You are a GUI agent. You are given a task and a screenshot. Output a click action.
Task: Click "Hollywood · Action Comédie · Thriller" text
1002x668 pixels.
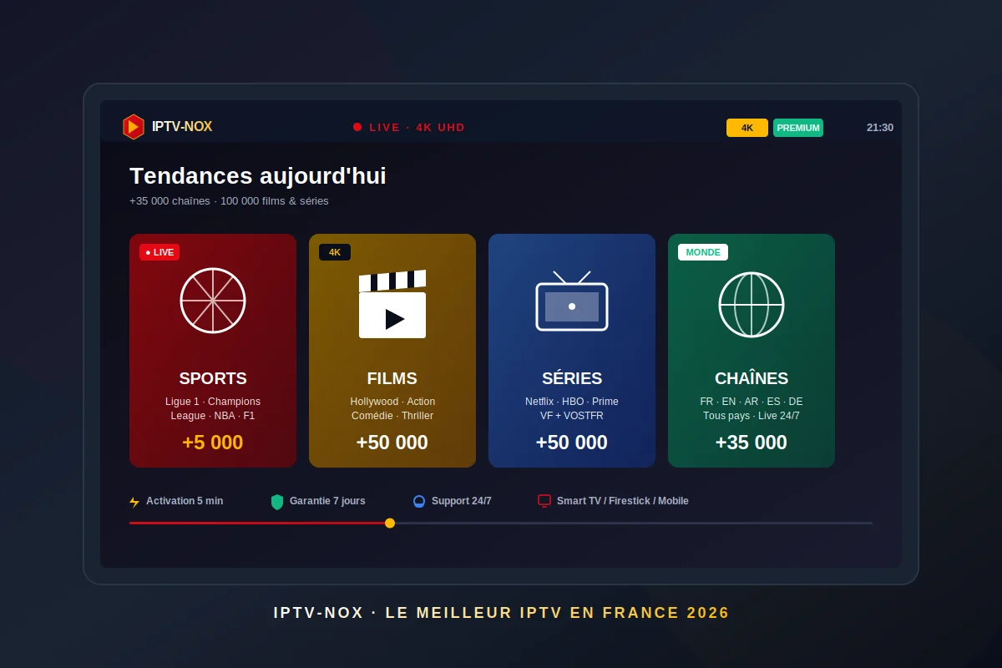coord(392,408)
